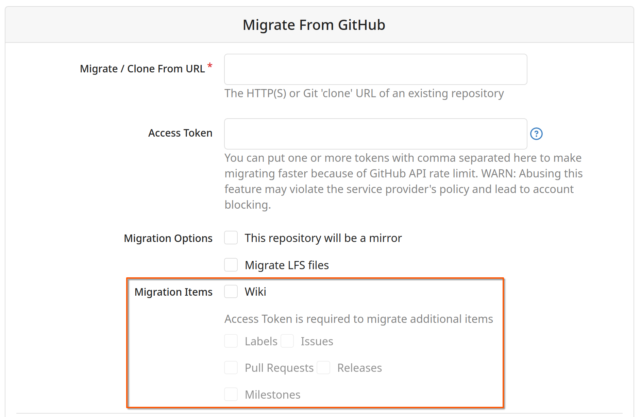Check the Milestones checkbox
This screenshot has height=417, width=640.
tap(231, 394)
